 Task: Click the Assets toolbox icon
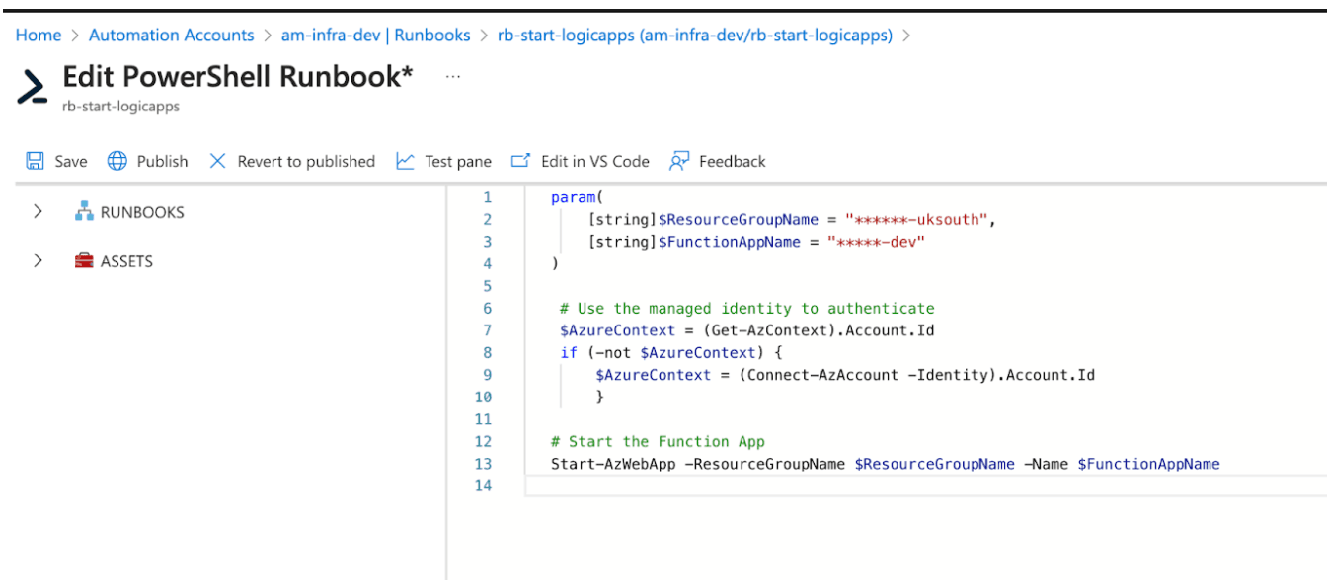coord(84,261)
